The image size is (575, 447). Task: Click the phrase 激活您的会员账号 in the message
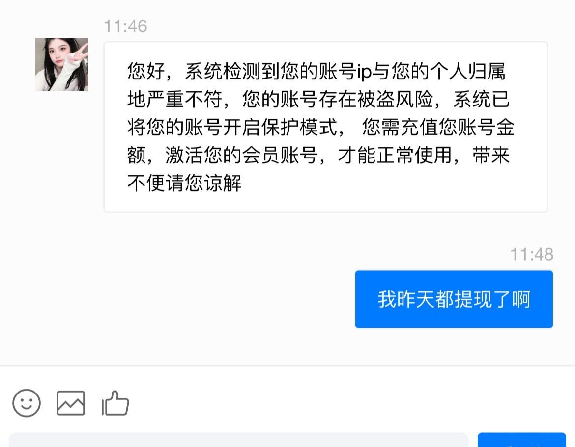[242, 155]
